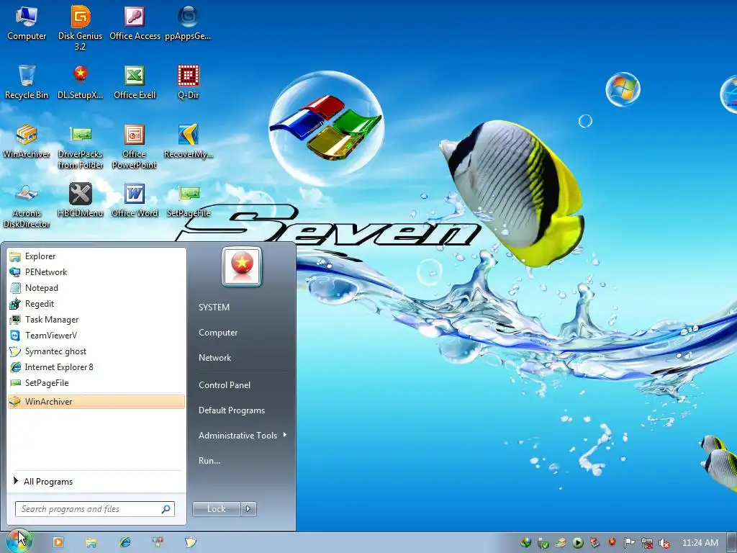
Task: Click the user account picture in Start menu
Action: (x=242, y=266)
